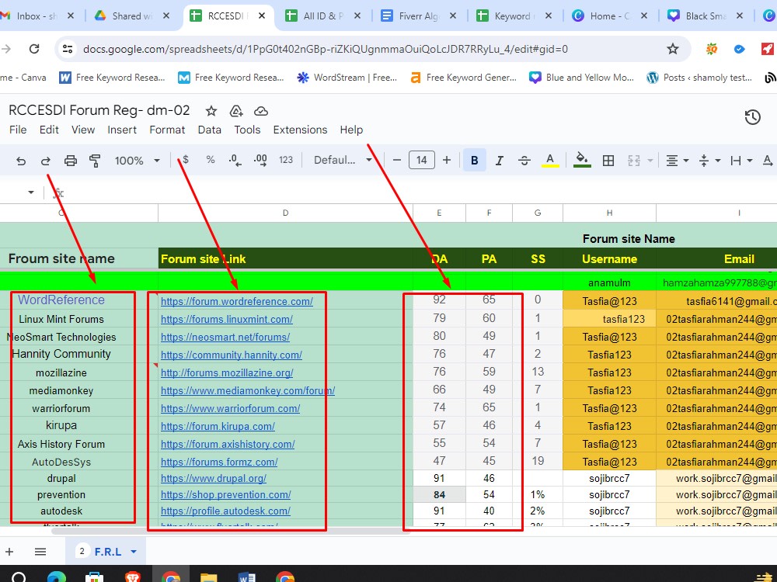Image resolution: width=777 pixels, height=582 pixels.
Task: Open text wrapping dropdown
Action: 749,161
